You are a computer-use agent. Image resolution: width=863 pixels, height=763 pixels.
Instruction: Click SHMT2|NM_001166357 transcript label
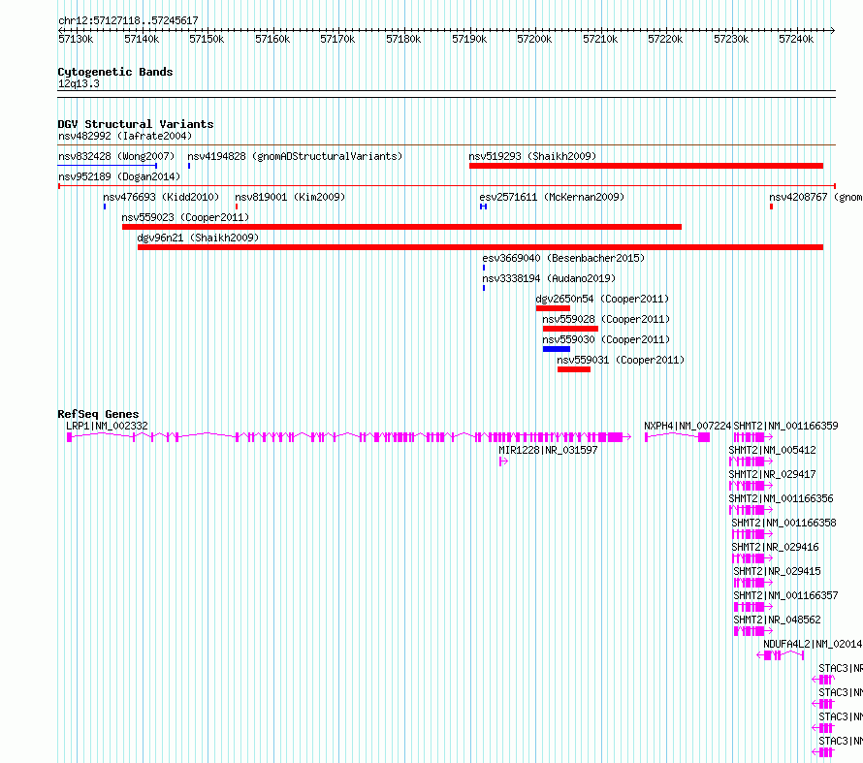tap(786, 595)
